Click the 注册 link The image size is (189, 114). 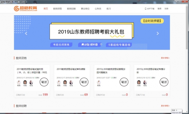click(x=166, y=9)
